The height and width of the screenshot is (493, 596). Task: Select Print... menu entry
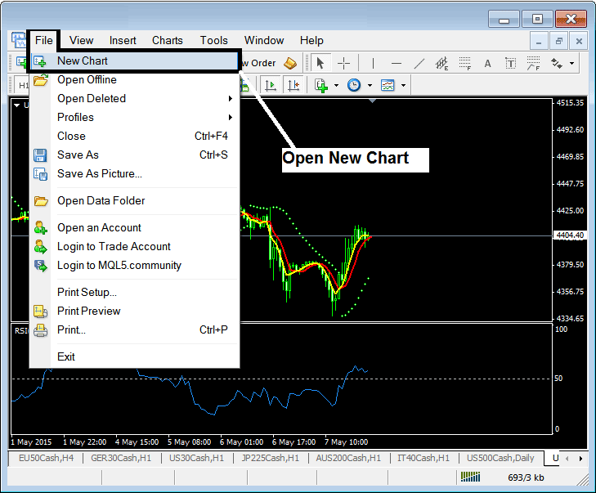click(135, 330)
